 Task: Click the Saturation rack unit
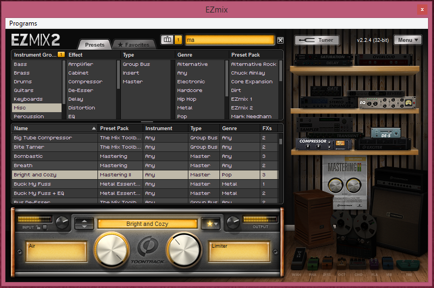tap(324, 57)
